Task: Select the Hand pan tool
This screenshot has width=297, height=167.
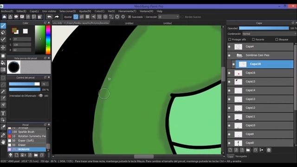Action: 3,142
